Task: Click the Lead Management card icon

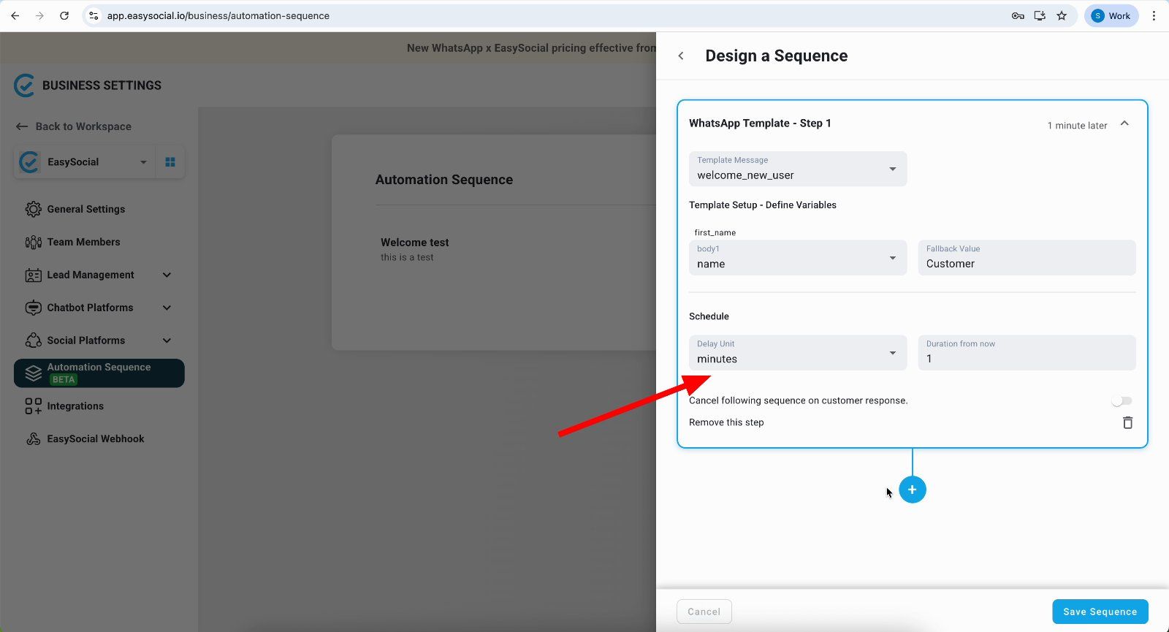Action: 34,275
